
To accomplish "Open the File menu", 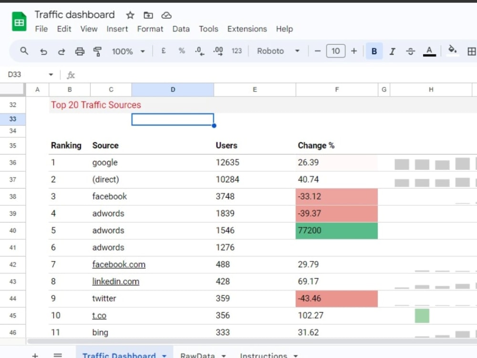I will pyautogui.click(x=41, y=29).
